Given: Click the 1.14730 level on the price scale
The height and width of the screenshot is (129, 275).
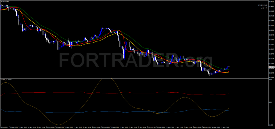Looking at the screenshot, I should [271, 2].
